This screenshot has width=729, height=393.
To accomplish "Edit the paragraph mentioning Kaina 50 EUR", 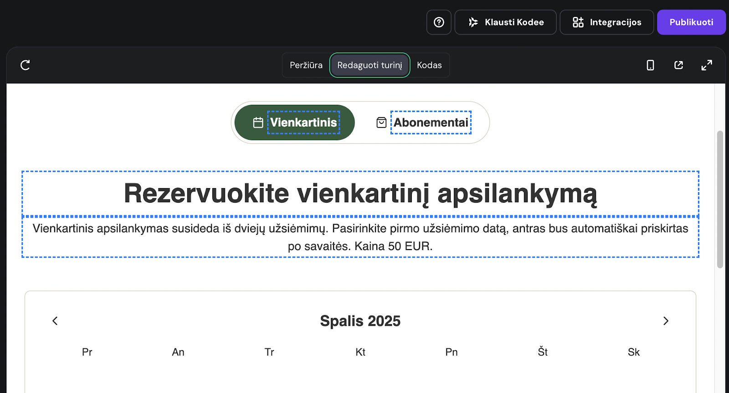I will click(x=360, y=237).
